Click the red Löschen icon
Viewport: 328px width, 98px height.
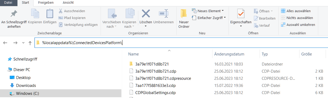[x=146, y=13]
